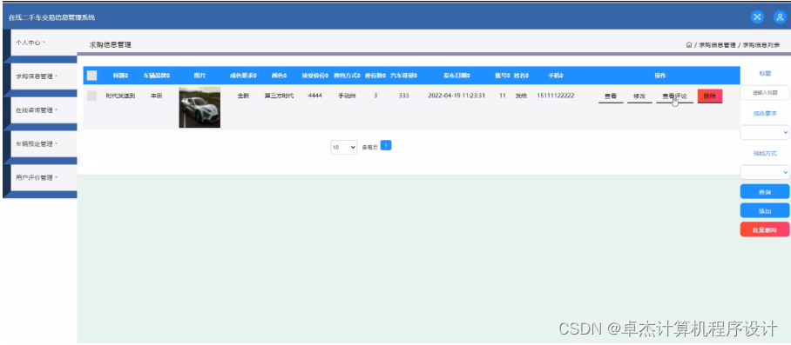This screenshot has height=345, width=791.
Task: Click the fullscreen toggle icon in header
Action: tap(757, 17)
